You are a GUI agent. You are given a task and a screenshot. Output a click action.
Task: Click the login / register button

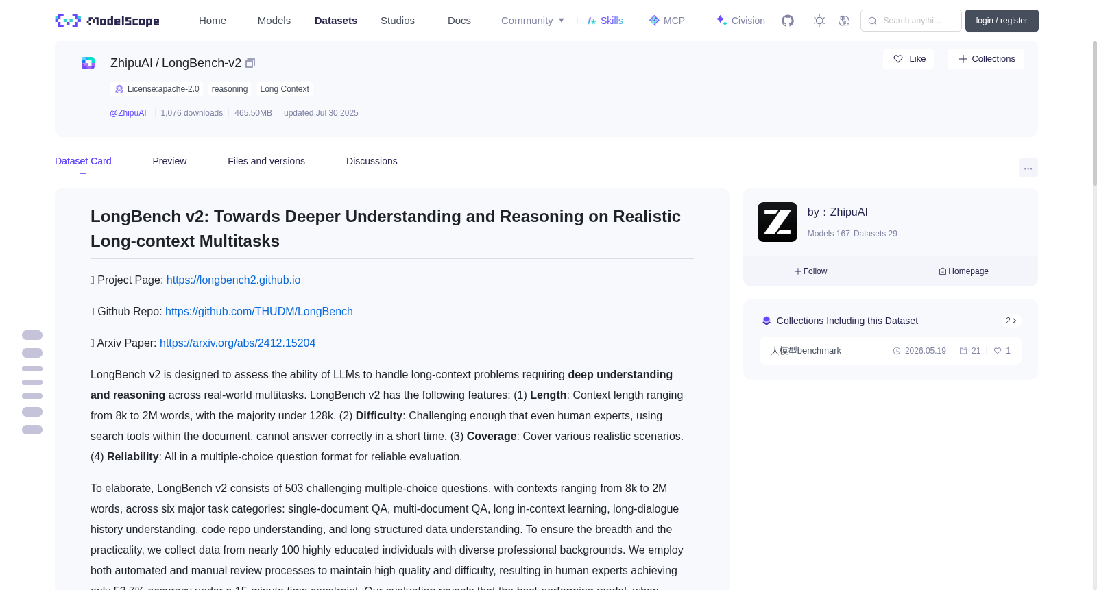pos(1002,21)
